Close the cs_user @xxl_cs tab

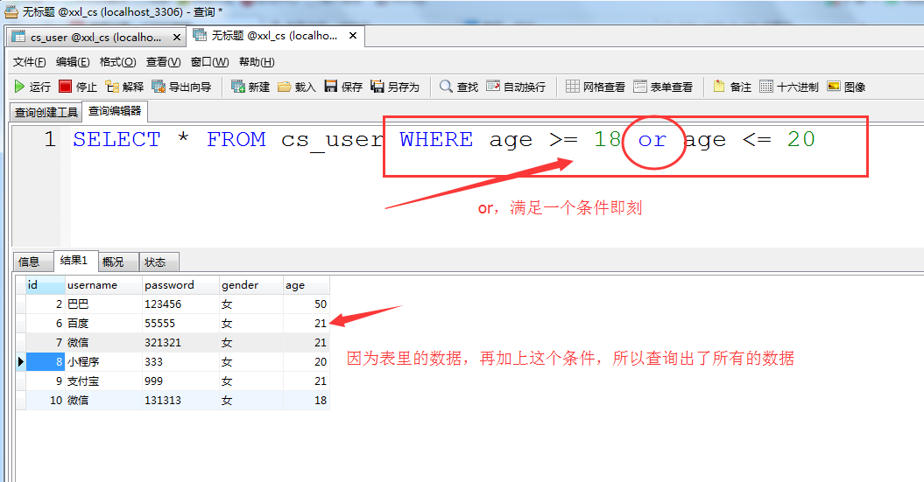pyautogui.click(x=176, y=38)
